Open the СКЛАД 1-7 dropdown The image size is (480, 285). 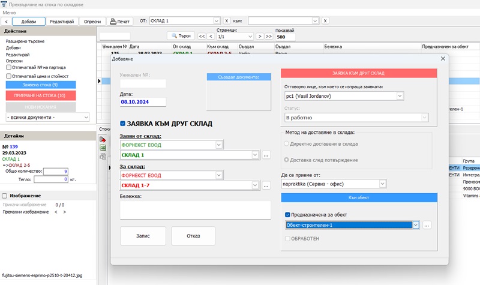point(255,185)
